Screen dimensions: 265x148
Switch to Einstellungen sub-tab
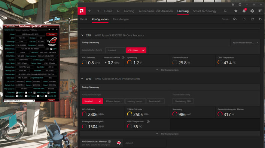[x=121, y=19]
